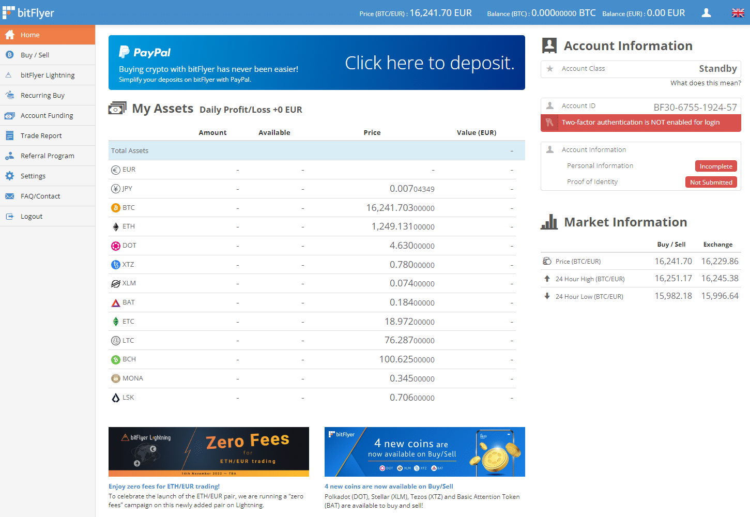Click the DOT pink icon in assets
Image resolution: width=750 pixels, height=517 pixels.
(x=116, y=246)
